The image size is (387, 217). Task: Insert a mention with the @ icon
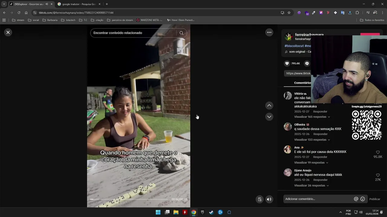coord(356,199)
